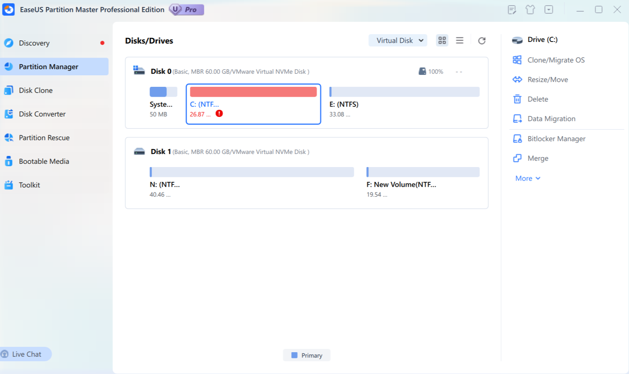This screenshot has width=629, height=374.
Task: Select the F: New Volume partition
Action: pos(423,183)
